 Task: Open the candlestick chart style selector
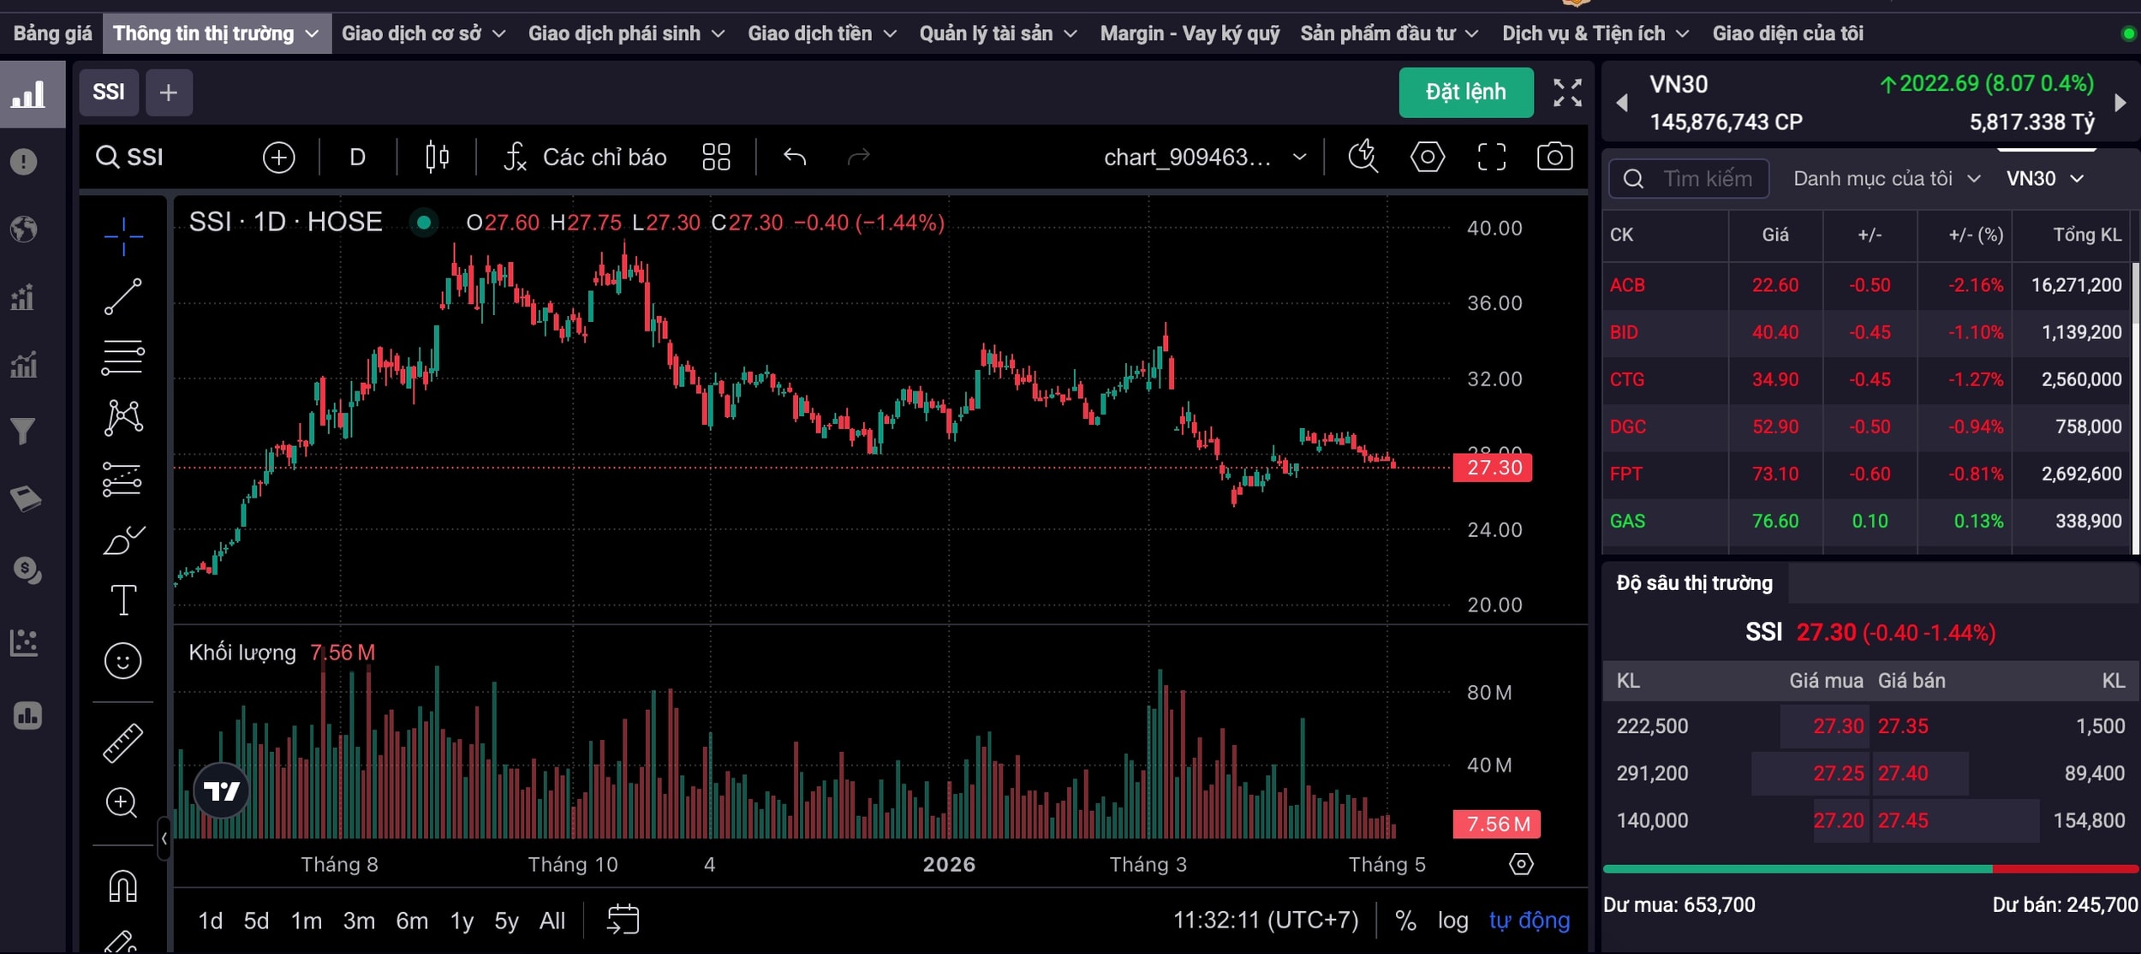point(437,157)
